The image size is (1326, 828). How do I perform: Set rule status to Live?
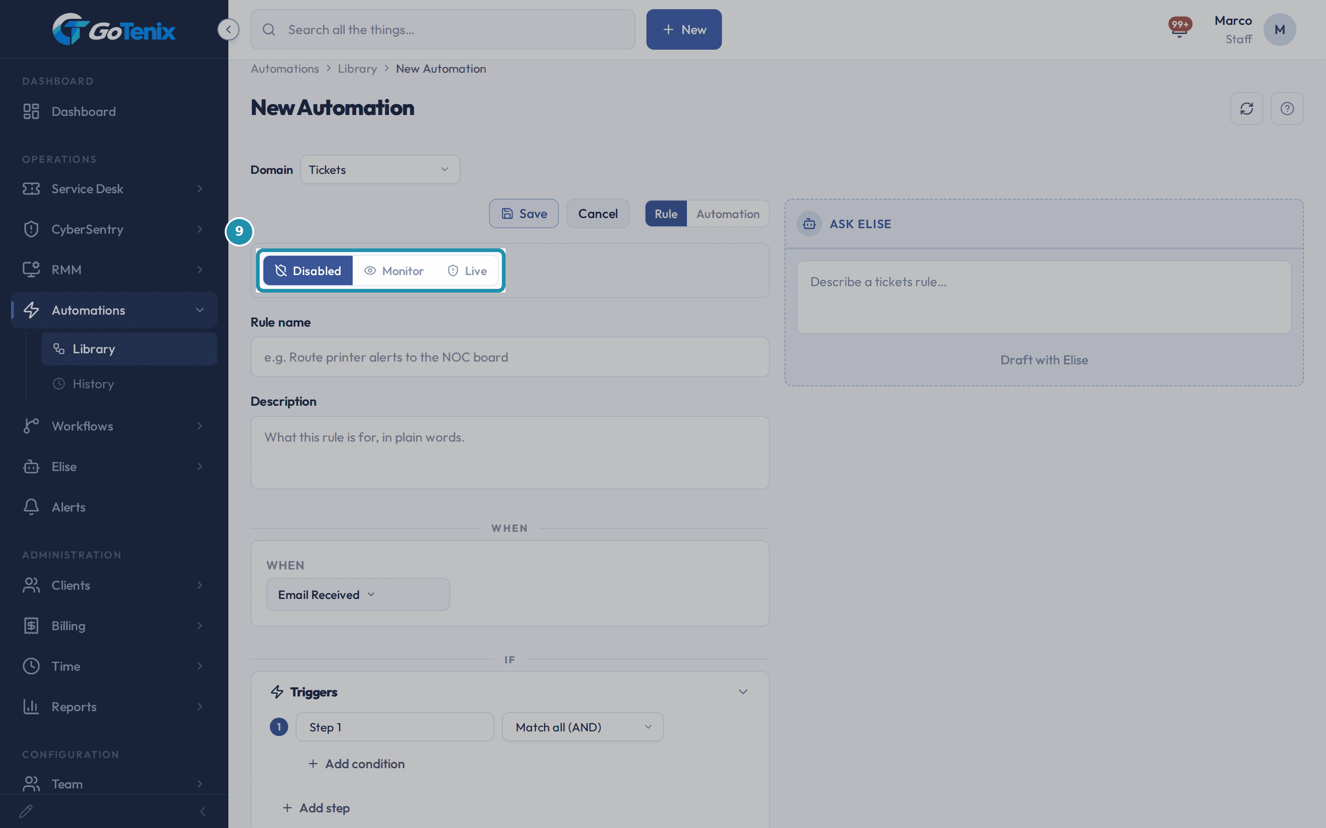coord(467,270)
